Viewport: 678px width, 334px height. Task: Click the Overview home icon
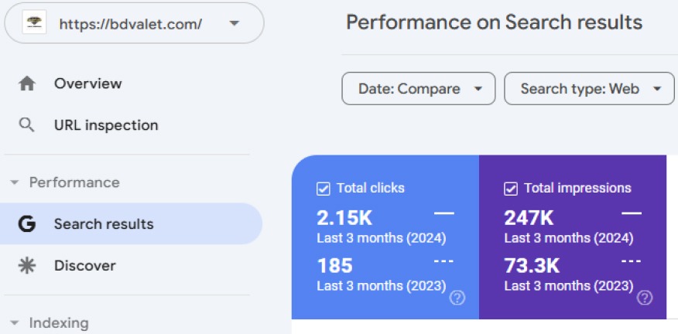point(27,83)
